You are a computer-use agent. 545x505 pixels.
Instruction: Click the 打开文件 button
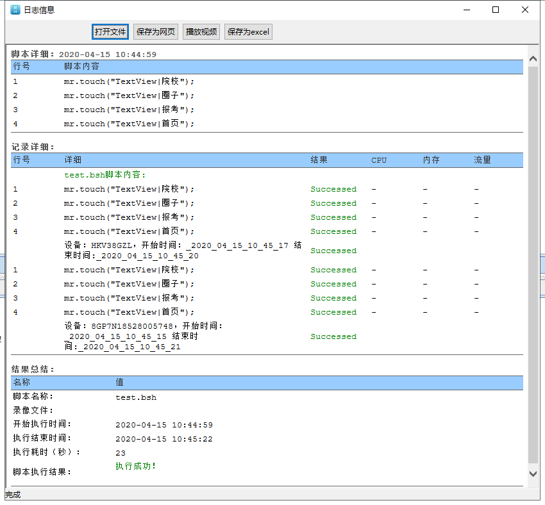click(x=110, y=32)
